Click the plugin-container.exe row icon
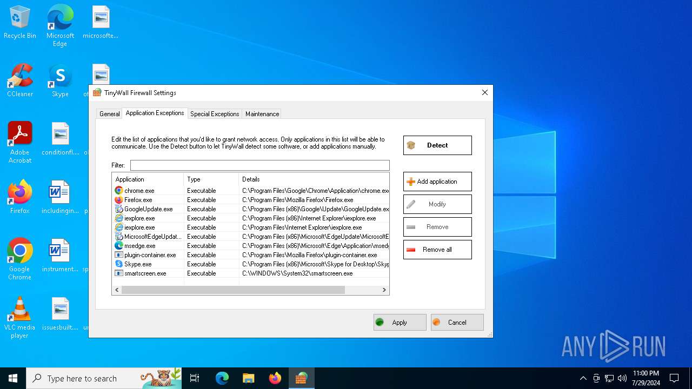This screenshot has width=692, height=389. point(119,255)
